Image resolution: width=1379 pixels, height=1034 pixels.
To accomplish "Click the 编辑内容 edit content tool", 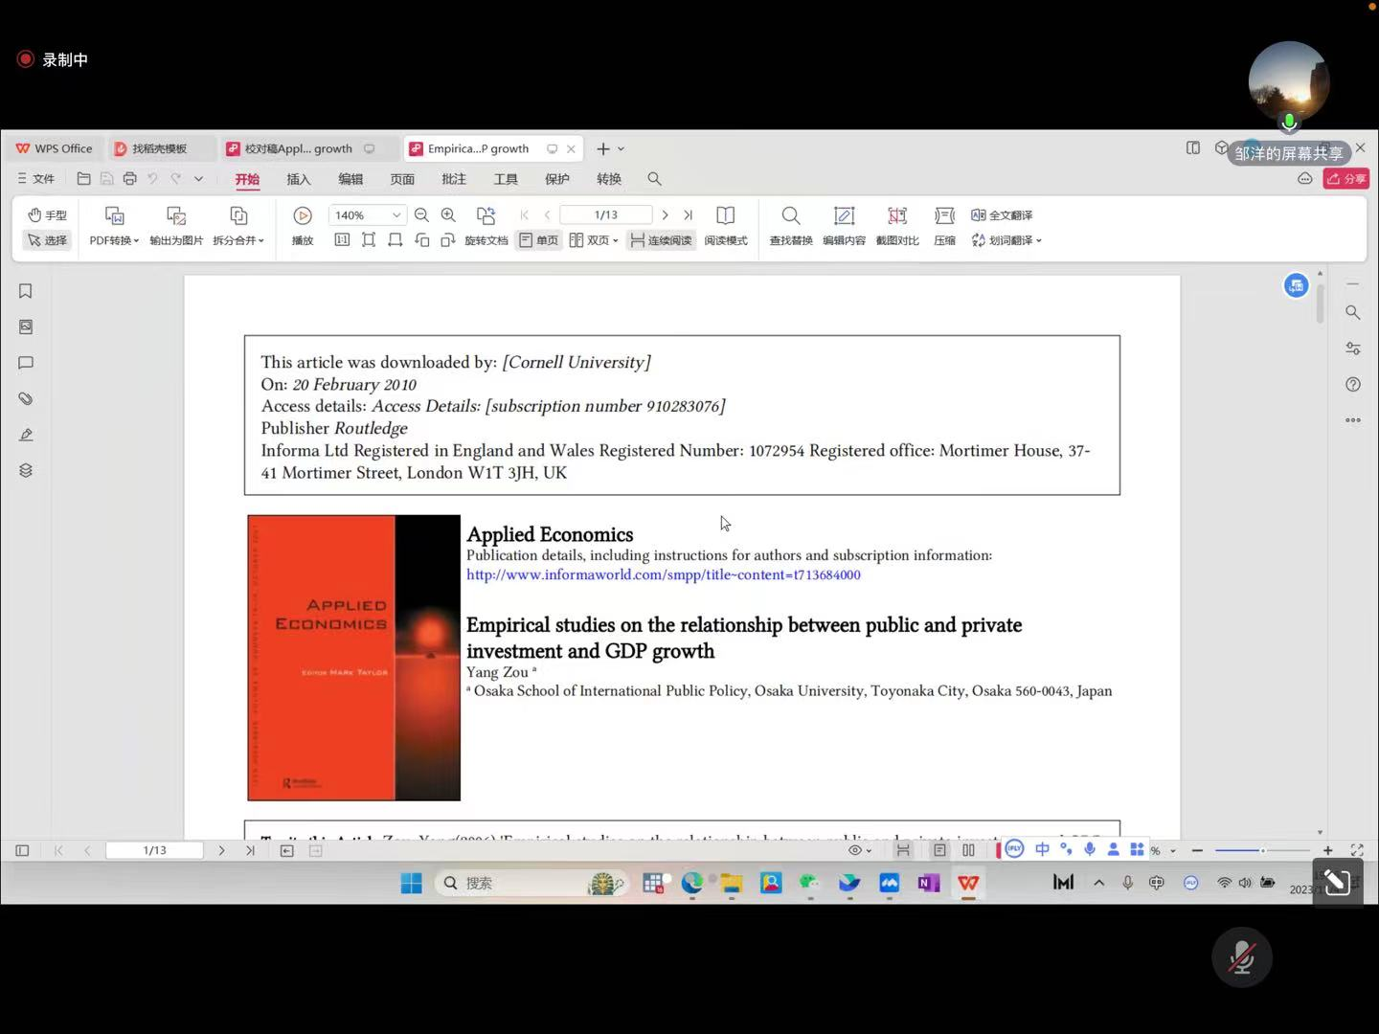I will (x=844, y=226).
